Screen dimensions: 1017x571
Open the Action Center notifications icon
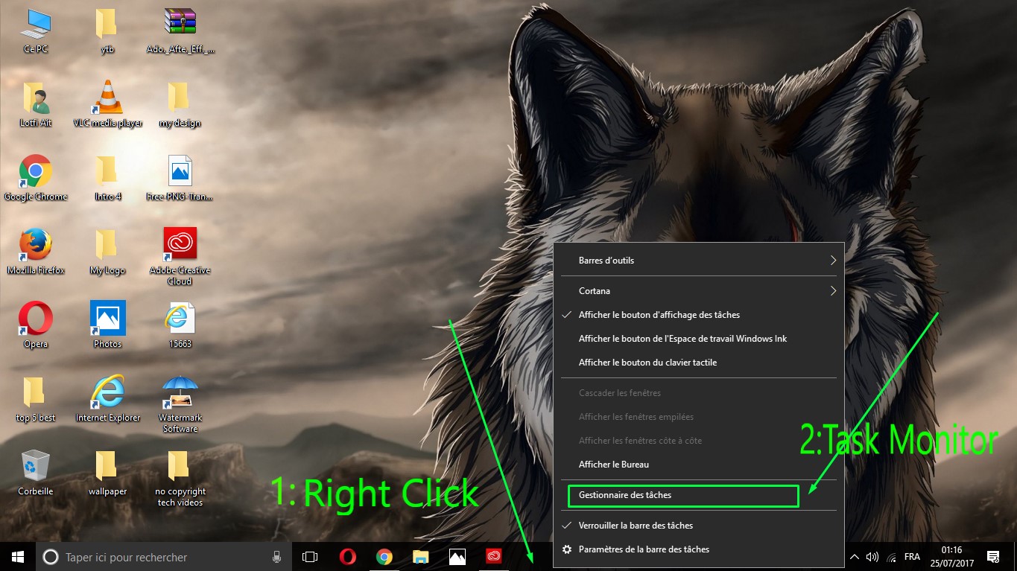[x=992, y=556]
